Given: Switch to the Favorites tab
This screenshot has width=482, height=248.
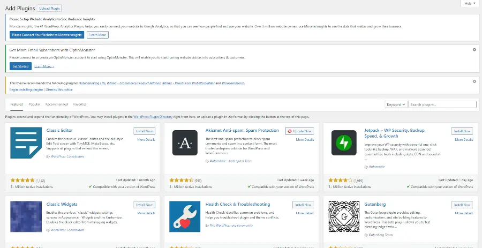Looking at the screenshot, I should tap(80, 104).
